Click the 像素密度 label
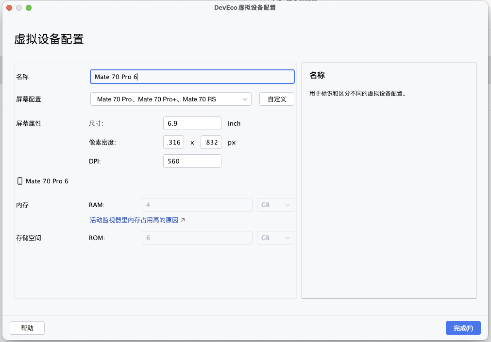The image size is (491, 342). 102,142
